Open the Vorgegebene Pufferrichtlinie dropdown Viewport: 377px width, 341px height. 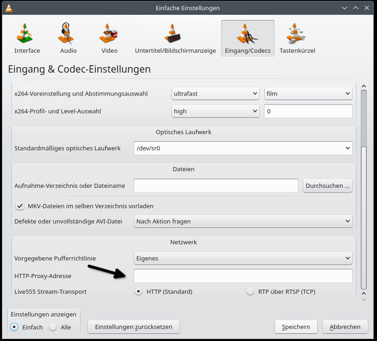[x=243, y=258]
